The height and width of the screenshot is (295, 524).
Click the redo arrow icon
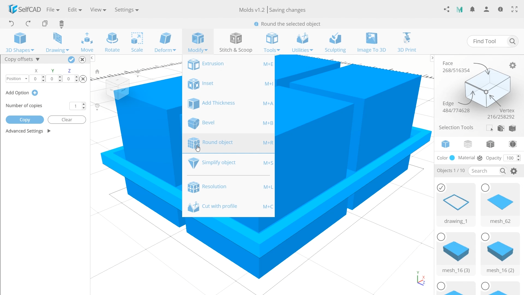click(x=28, y=23)
